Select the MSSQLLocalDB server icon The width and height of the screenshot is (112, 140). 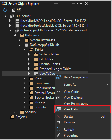click(17, 21)
